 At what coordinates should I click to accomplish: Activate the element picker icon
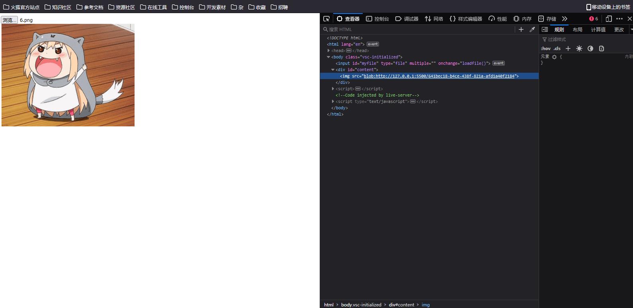pos(326,19)
